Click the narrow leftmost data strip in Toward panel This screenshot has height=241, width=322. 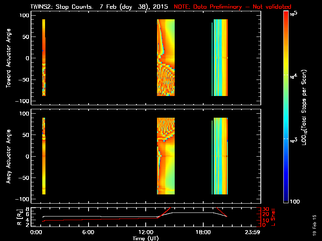[x=43, y=57]
